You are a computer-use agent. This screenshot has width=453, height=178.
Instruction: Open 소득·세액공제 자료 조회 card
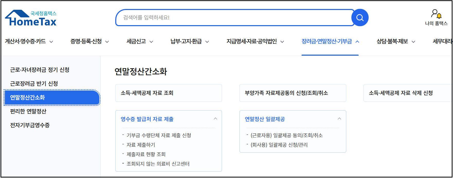click(168, 93)
